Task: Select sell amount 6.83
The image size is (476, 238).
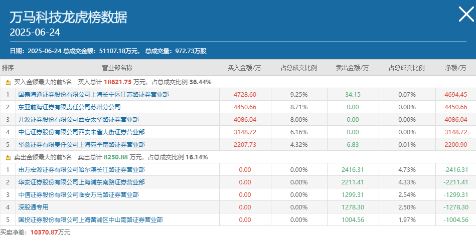Action: click(x=353, y=145)
